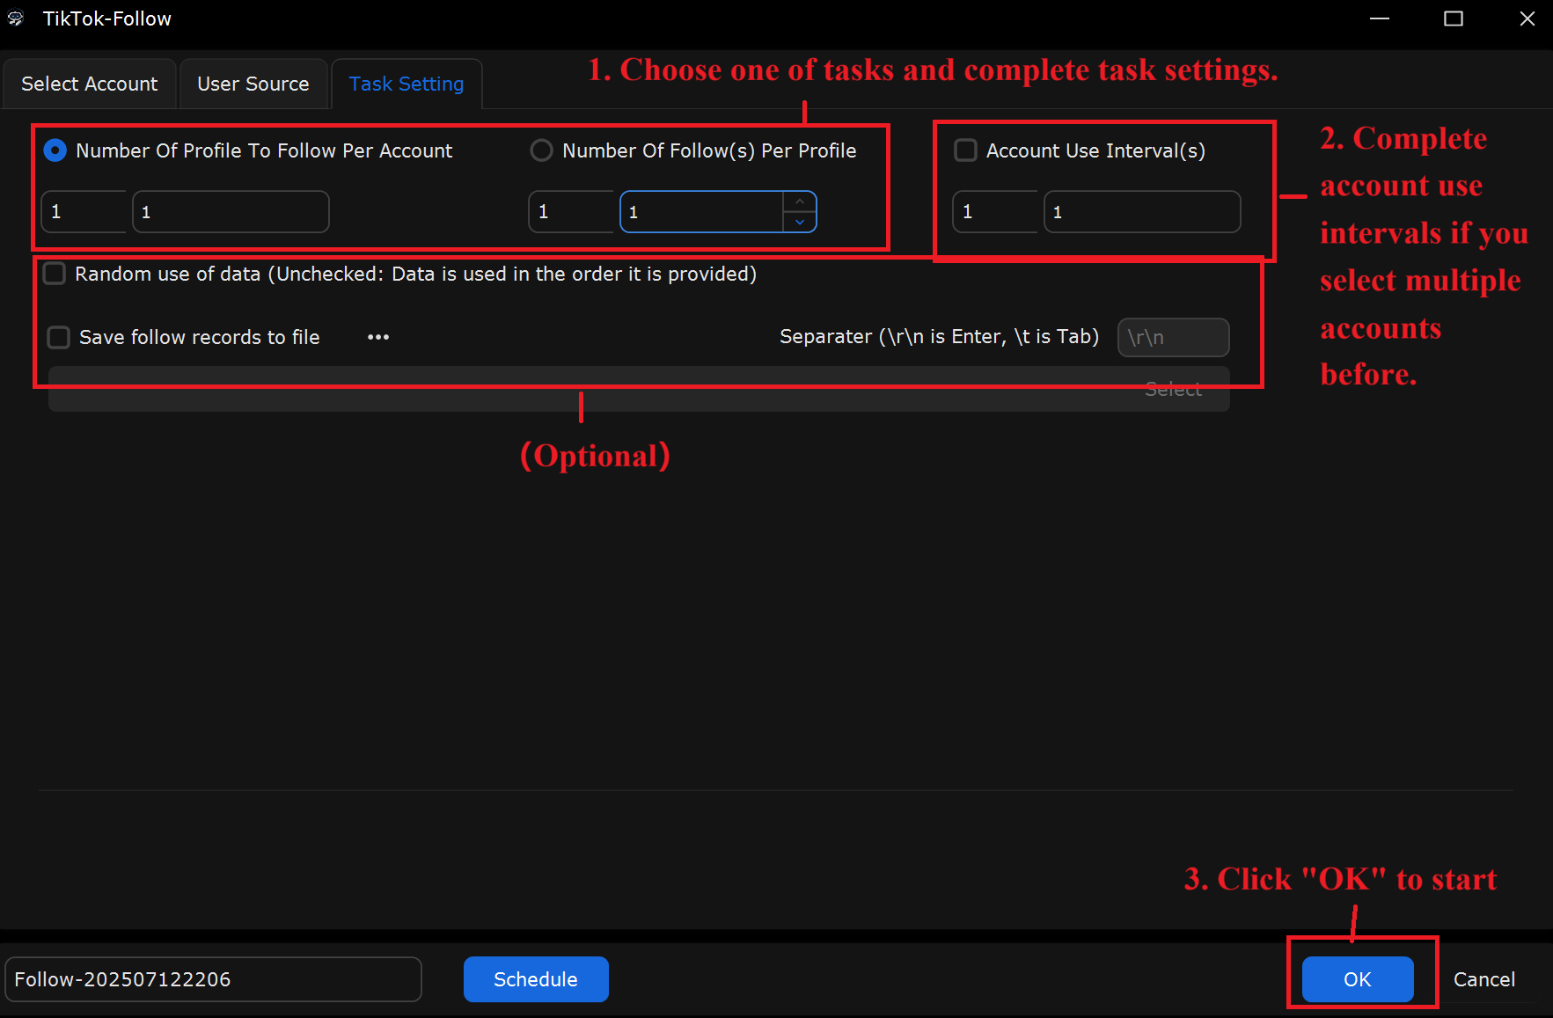
Task: Enable the Account Use Interval(s) checkbox
Action: [x=966, y=150]
